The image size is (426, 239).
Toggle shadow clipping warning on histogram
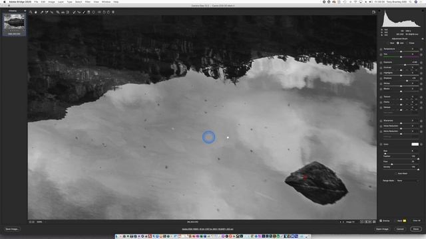(379, 11)
